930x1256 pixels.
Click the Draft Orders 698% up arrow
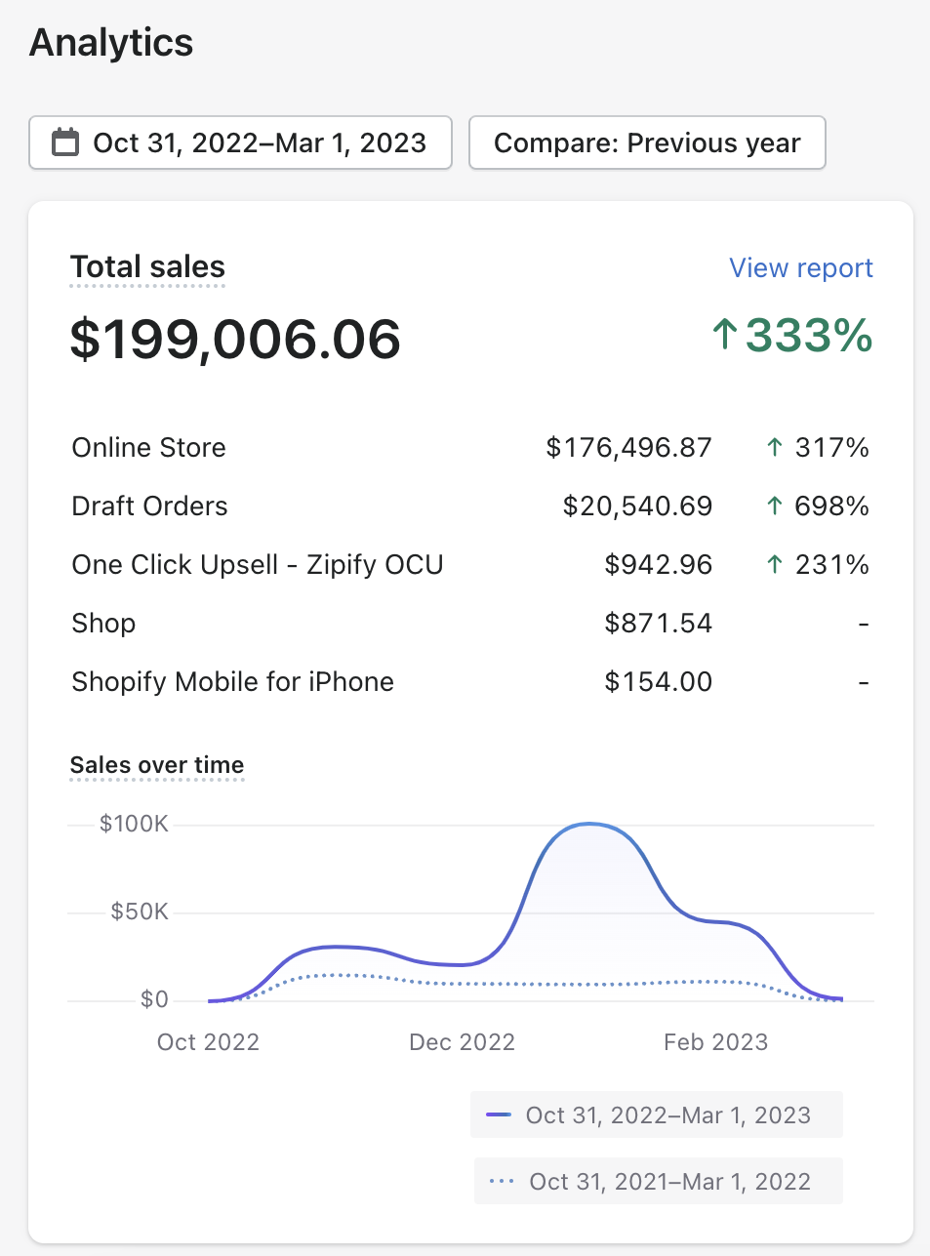coord(775,506)
